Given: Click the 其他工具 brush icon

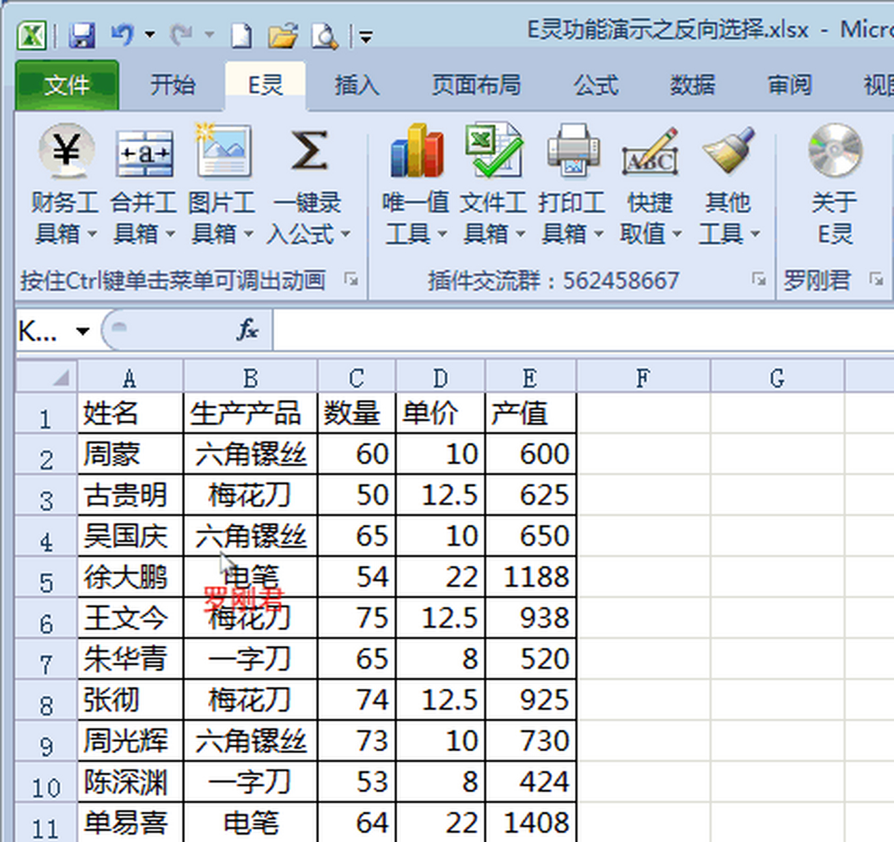Looking at the screenshot, I should (x=729, y=151).
